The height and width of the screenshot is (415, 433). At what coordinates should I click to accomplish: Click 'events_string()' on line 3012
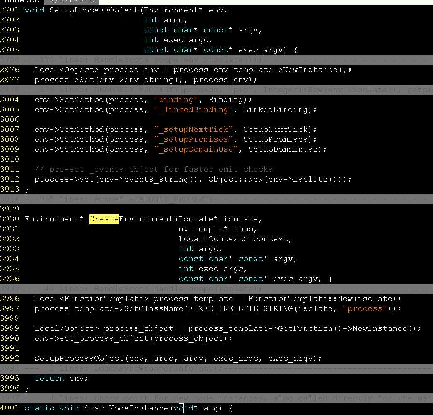coord(161,180)
